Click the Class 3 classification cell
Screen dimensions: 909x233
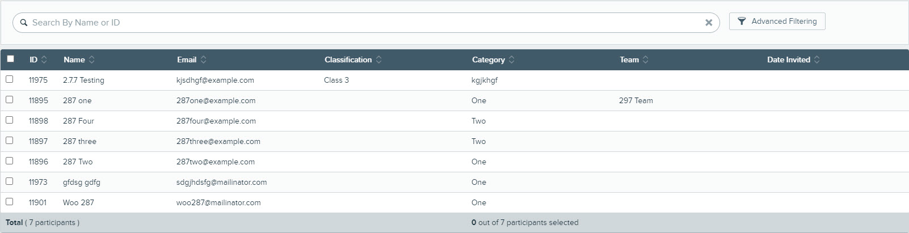pos(336,80)
